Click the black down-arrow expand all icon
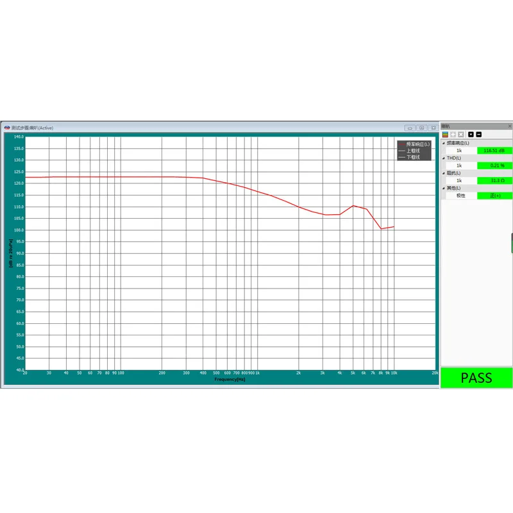The height and width of the screenshot is (513, 513). click(471, 135)
